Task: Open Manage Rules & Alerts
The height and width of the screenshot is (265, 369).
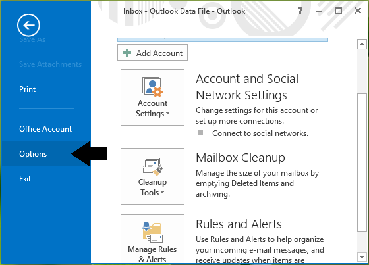Action: [x=152, y=239]
